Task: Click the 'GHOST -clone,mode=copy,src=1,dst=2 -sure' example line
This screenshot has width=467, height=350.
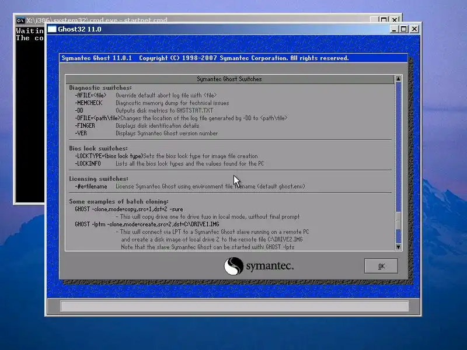Action: pos(129,209)
